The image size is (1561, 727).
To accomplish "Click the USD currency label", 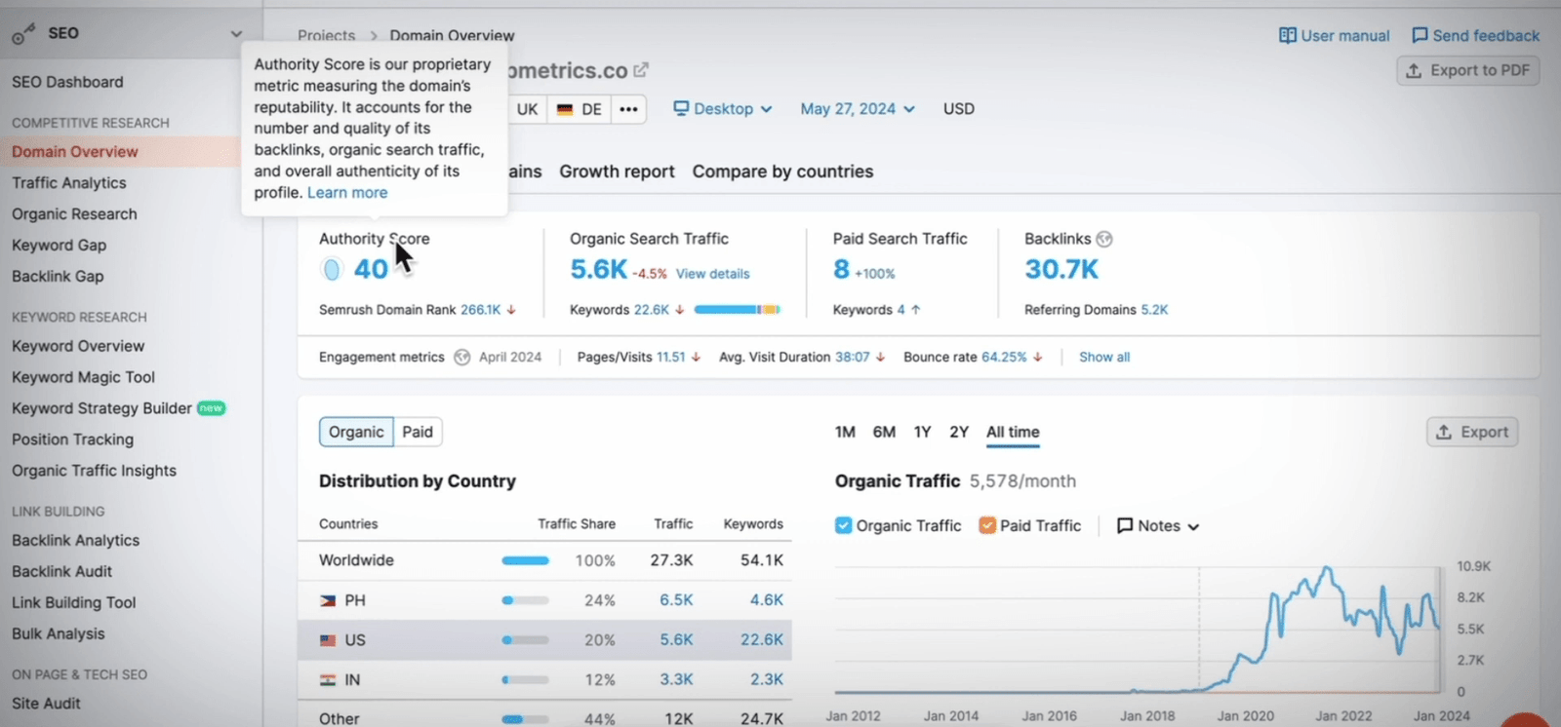I will [x=958, y=109].
